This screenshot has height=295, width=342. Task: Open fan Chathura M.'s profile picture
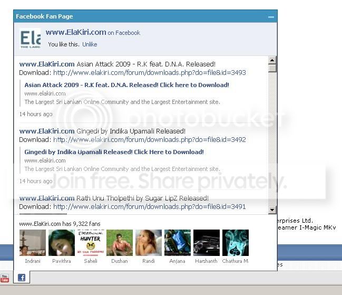pyautogui.click(x=236, y=243)
